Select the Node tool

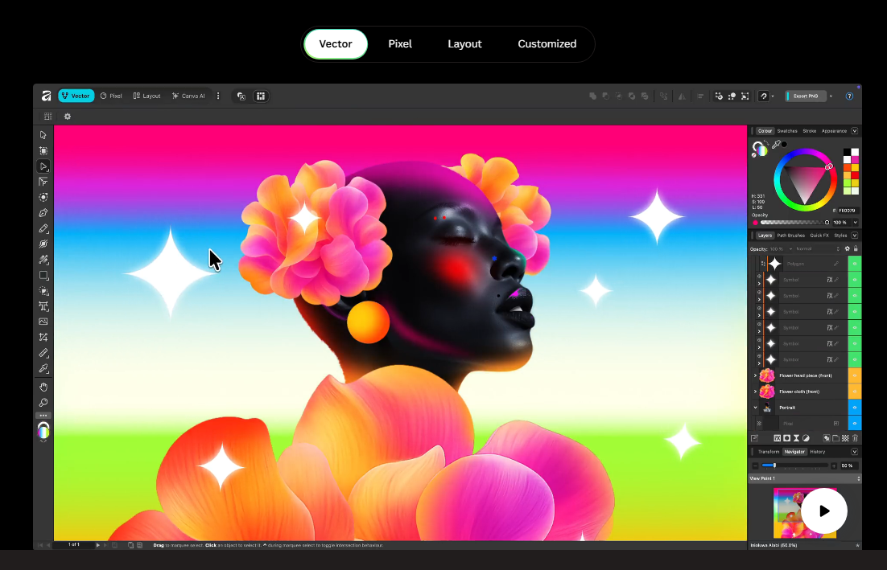click(43, 166)
